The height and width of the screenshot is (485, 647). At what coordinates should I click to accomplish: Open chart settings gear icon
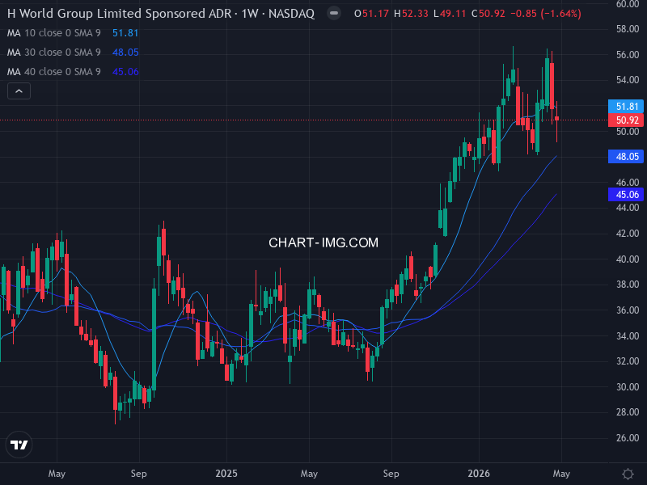(x=628, y=474)
